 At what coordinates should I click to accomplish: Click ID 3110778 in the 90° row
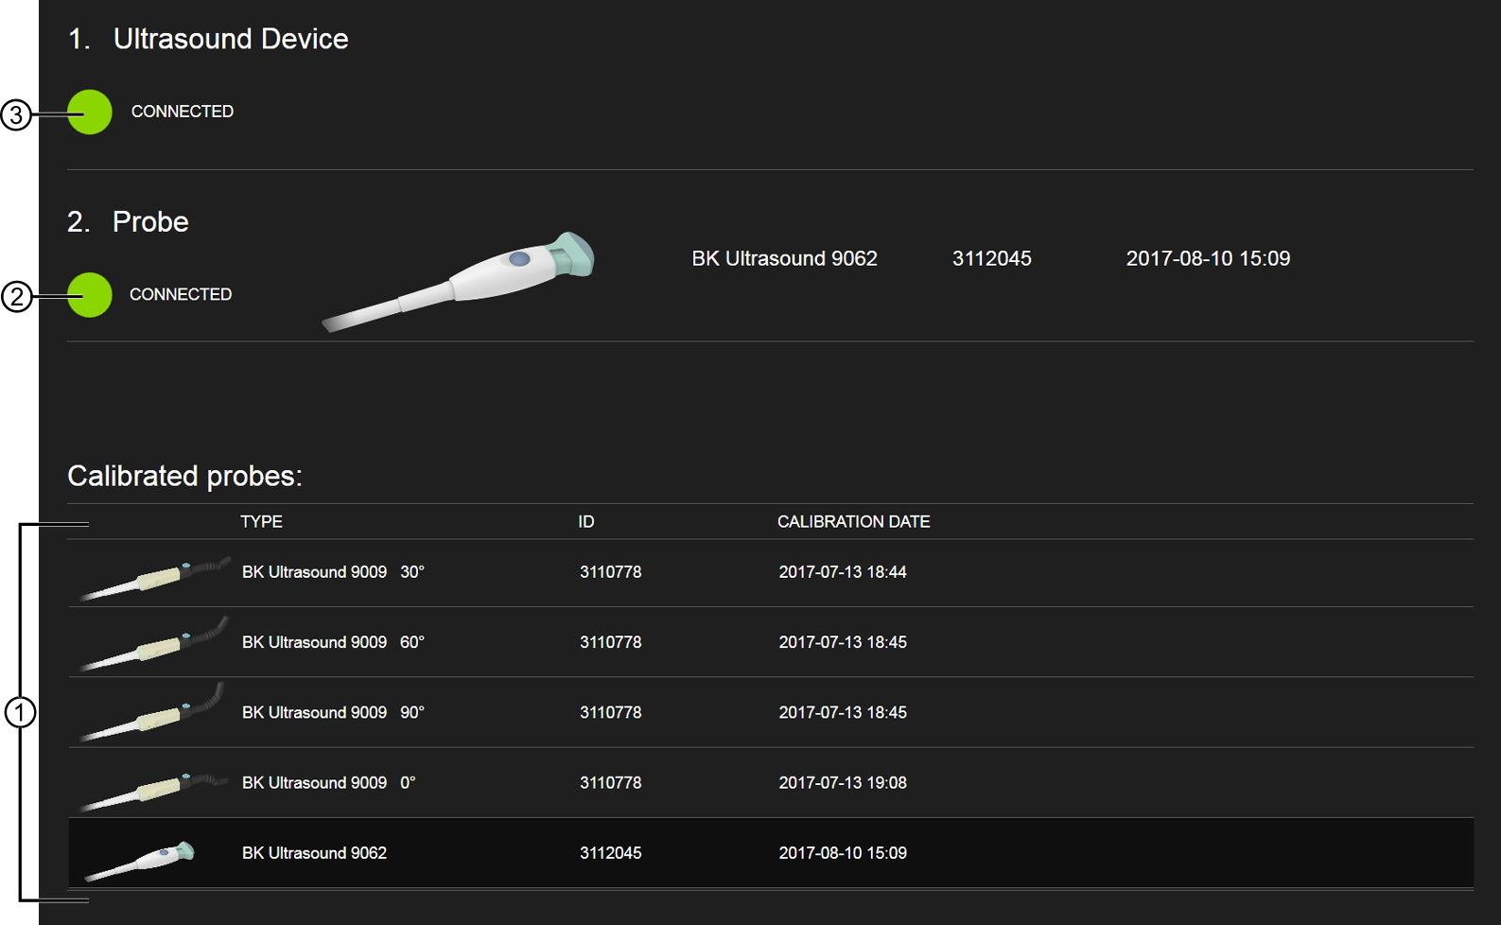[x=610, y=712]
